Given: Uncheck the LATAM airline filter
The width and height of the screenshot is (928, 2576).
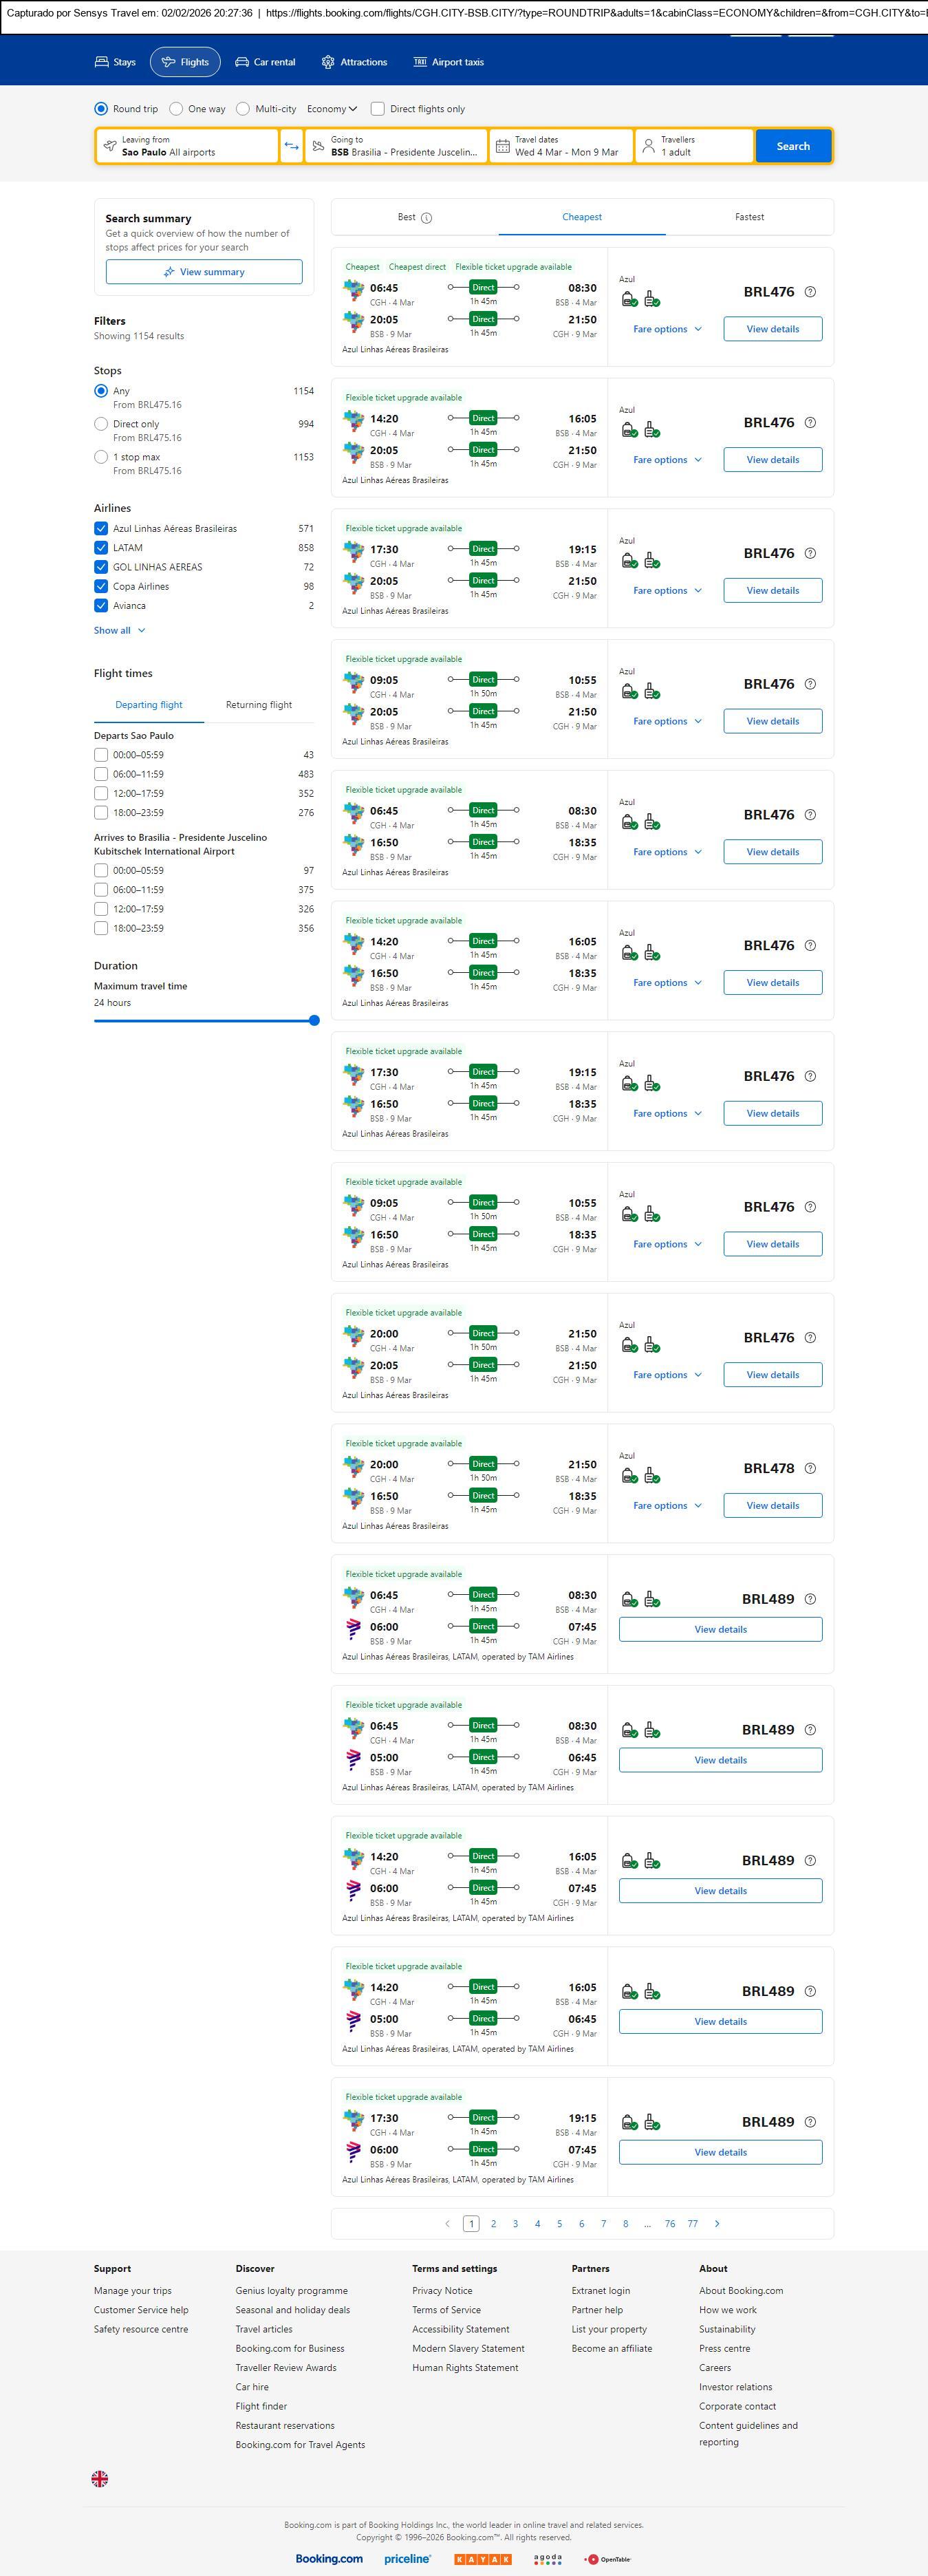Looking at the screenshot, I should click(x=101, y=548).
